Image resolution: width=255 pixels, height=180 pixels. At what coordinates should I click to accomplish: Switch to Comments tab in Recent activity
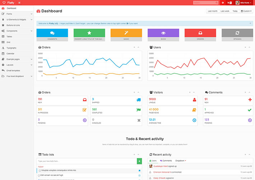click(x=166, y=161)
